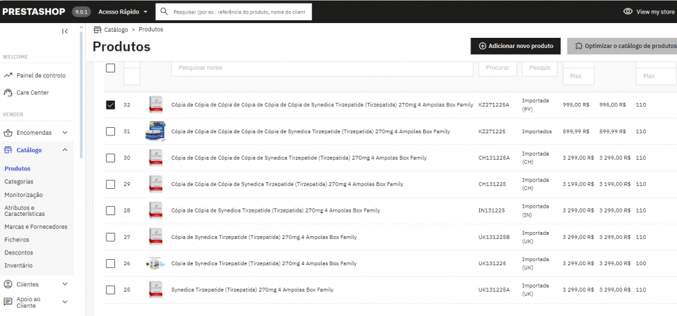
Task: Click the Catálogo store icon in sidebar
Action: [7, 150]
